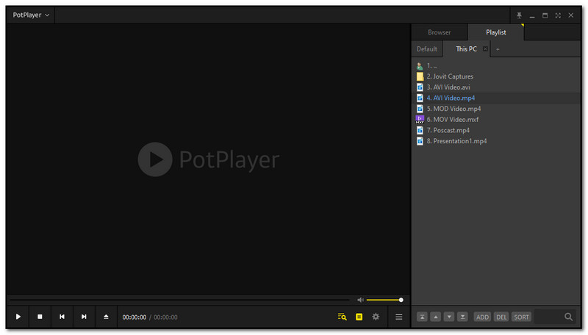Open the hamburger menu icon
The width and height of the screenshot is (588, 335).
[x=399, y=317]
